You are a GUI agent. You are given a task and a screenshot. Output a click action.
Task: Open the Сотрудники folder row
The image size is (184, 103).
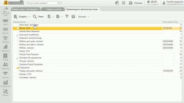tap(97, 68)
